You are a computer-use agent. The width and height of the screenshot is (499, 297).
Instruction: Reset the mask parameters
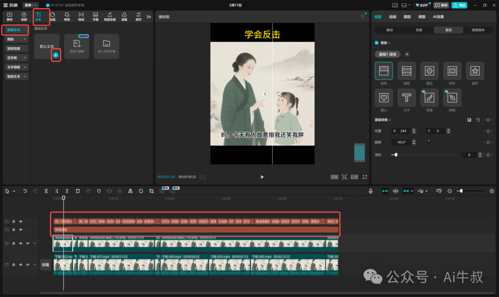click(x=478, y=120)
